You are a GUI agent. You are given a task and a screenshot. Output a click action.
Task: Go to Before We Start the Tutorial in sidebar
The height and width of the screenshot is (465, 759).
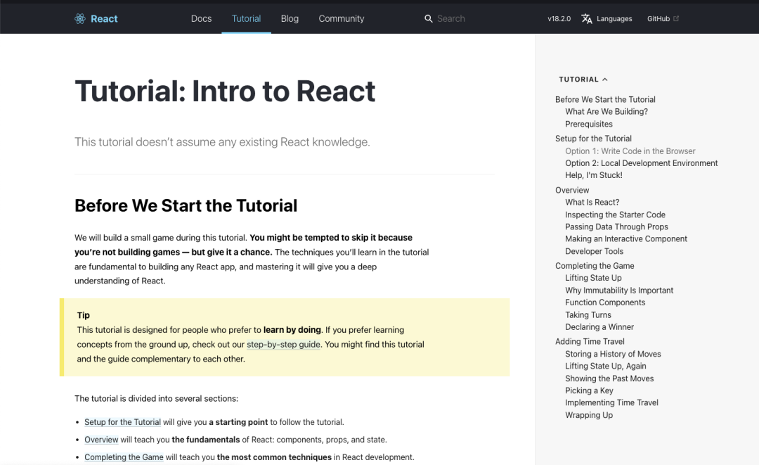605,99
